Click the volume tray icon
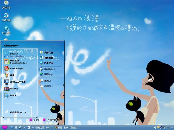 [164, 128]
